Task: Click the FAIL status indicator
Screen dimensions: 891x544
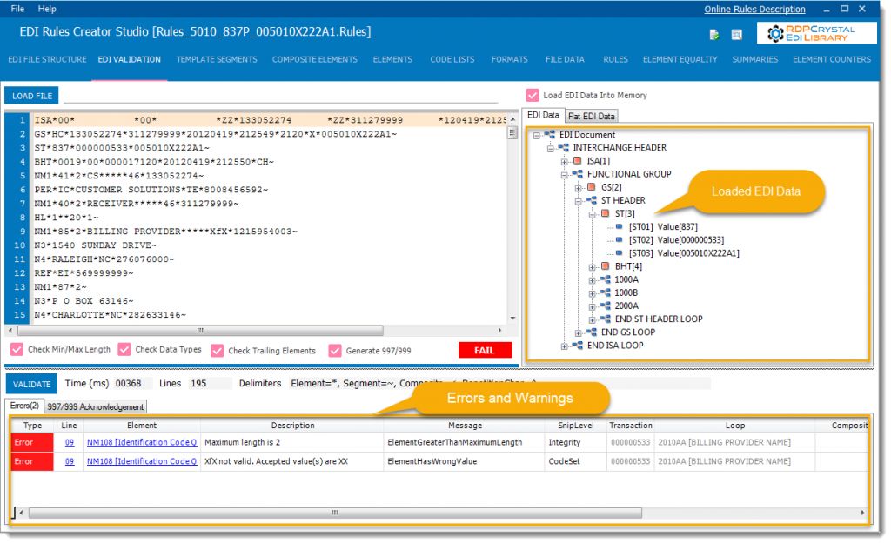Action: click(485, 349)
